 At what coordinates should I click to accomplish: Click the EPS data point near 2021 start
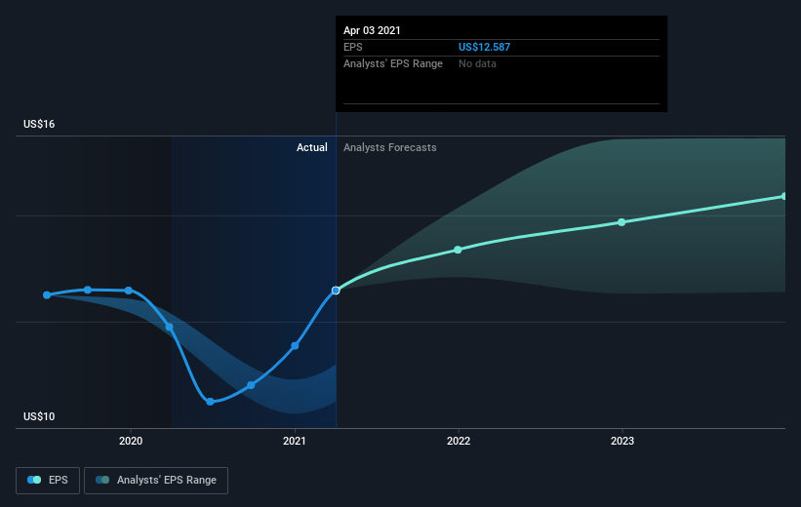point(295,346)
